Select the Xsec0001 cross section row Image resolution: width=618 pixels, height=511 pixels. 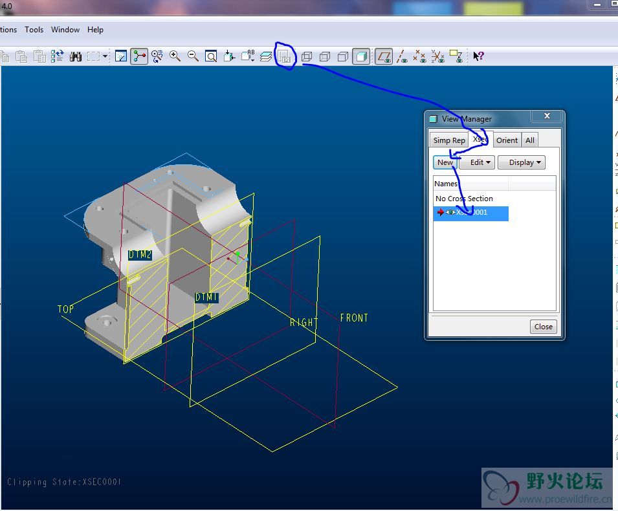pyautogui.click(x=470, y=213)
